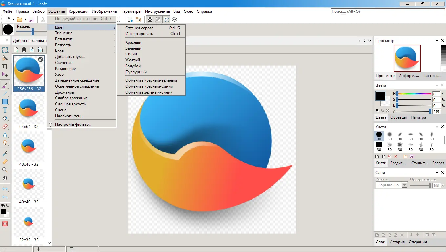Click the foreground color swatch in Цвета panel
This screenshot has width=446, height=252.
(x=380, y=96)
